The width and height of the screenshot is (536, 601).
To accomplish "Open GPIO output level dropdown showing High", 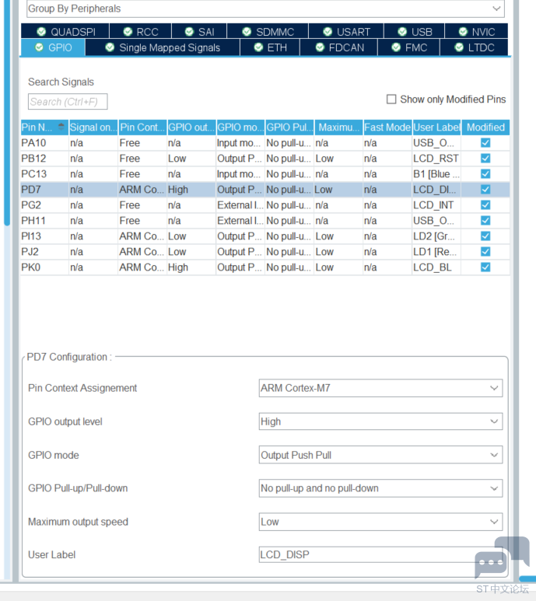I will pos(380,421).
